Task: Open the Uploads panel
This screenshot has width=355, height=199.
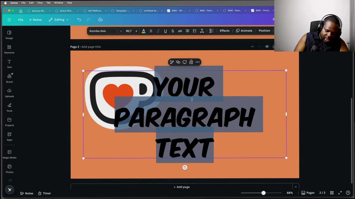Action: coord(9,93)
